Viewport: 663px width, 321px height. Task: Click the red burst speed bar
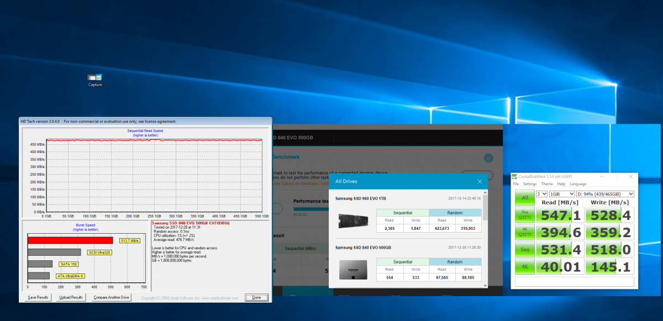[x=70, y=240]
